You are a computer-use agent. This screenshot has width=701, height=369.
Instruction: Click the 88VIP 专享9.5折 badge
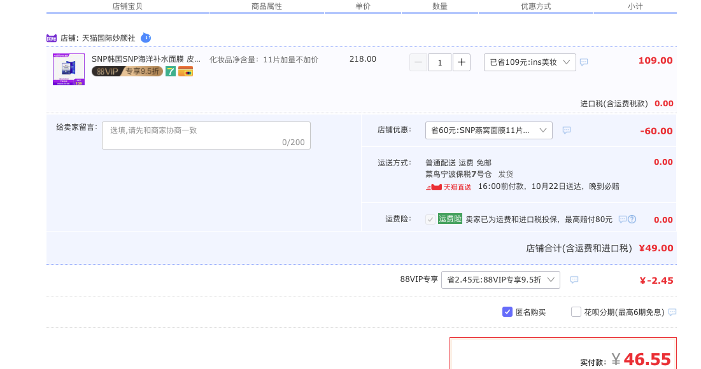[127, 71]
